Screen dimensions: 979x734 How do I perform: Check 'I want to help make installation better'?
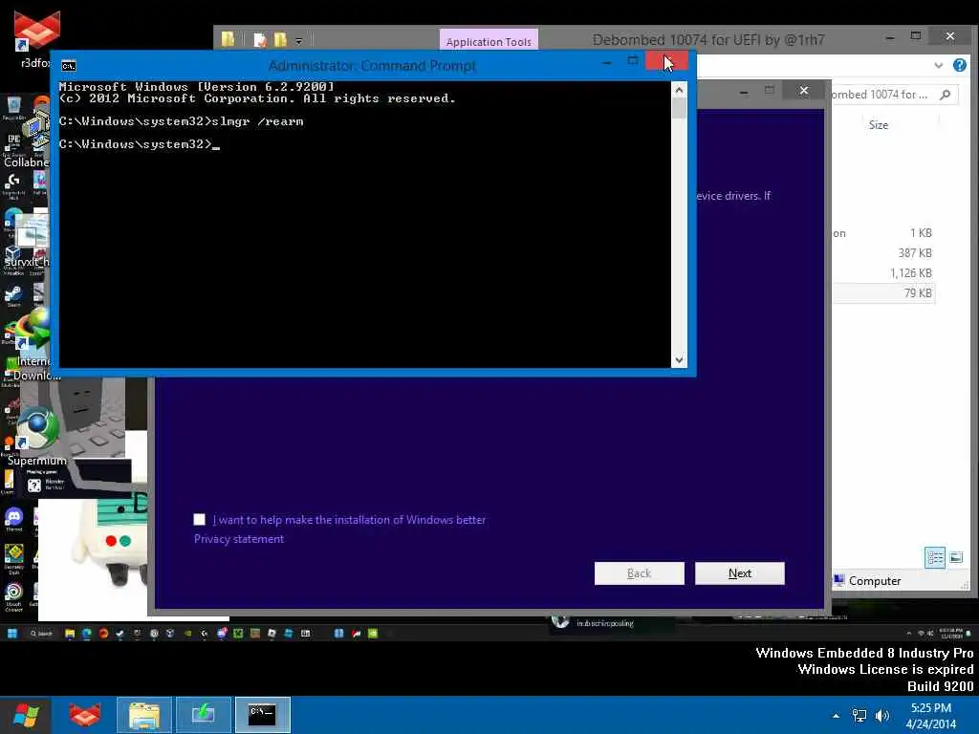(x=199, y=519)
